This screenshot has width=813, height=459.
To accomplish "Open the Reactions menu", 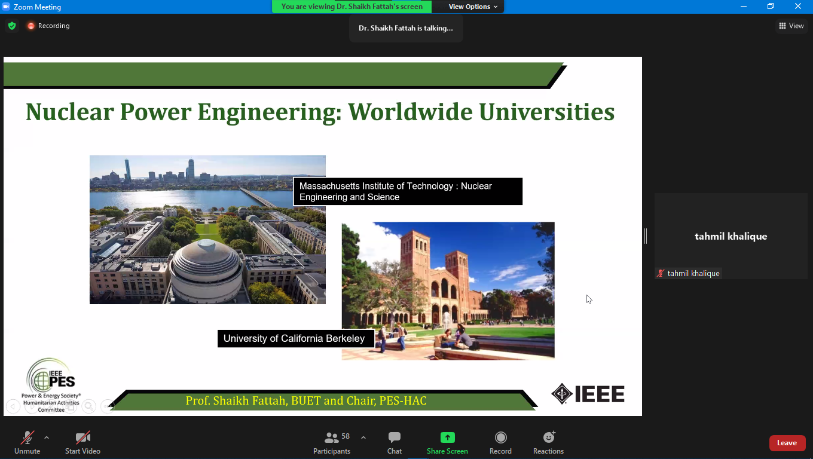I will (x=548, y=443).
